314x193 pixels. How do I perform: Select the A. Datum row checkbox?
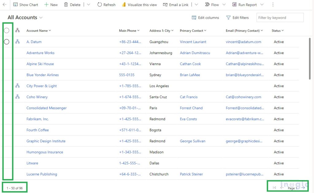(6, 42)
